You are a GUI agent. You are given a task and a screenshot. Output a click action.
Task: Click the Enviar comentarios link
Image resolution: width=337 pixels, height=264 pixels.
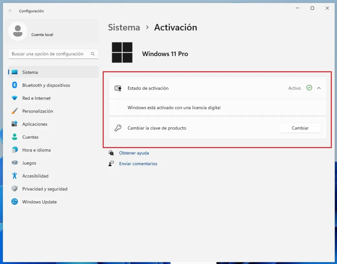tap(138, 164)
